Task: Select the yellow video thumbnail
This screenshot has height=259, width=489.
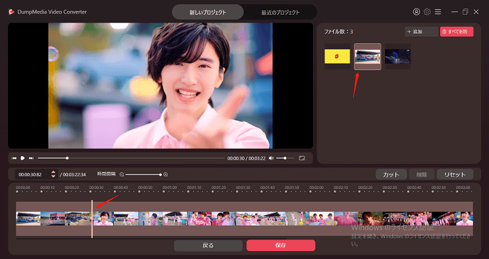Action: point(337,56)
